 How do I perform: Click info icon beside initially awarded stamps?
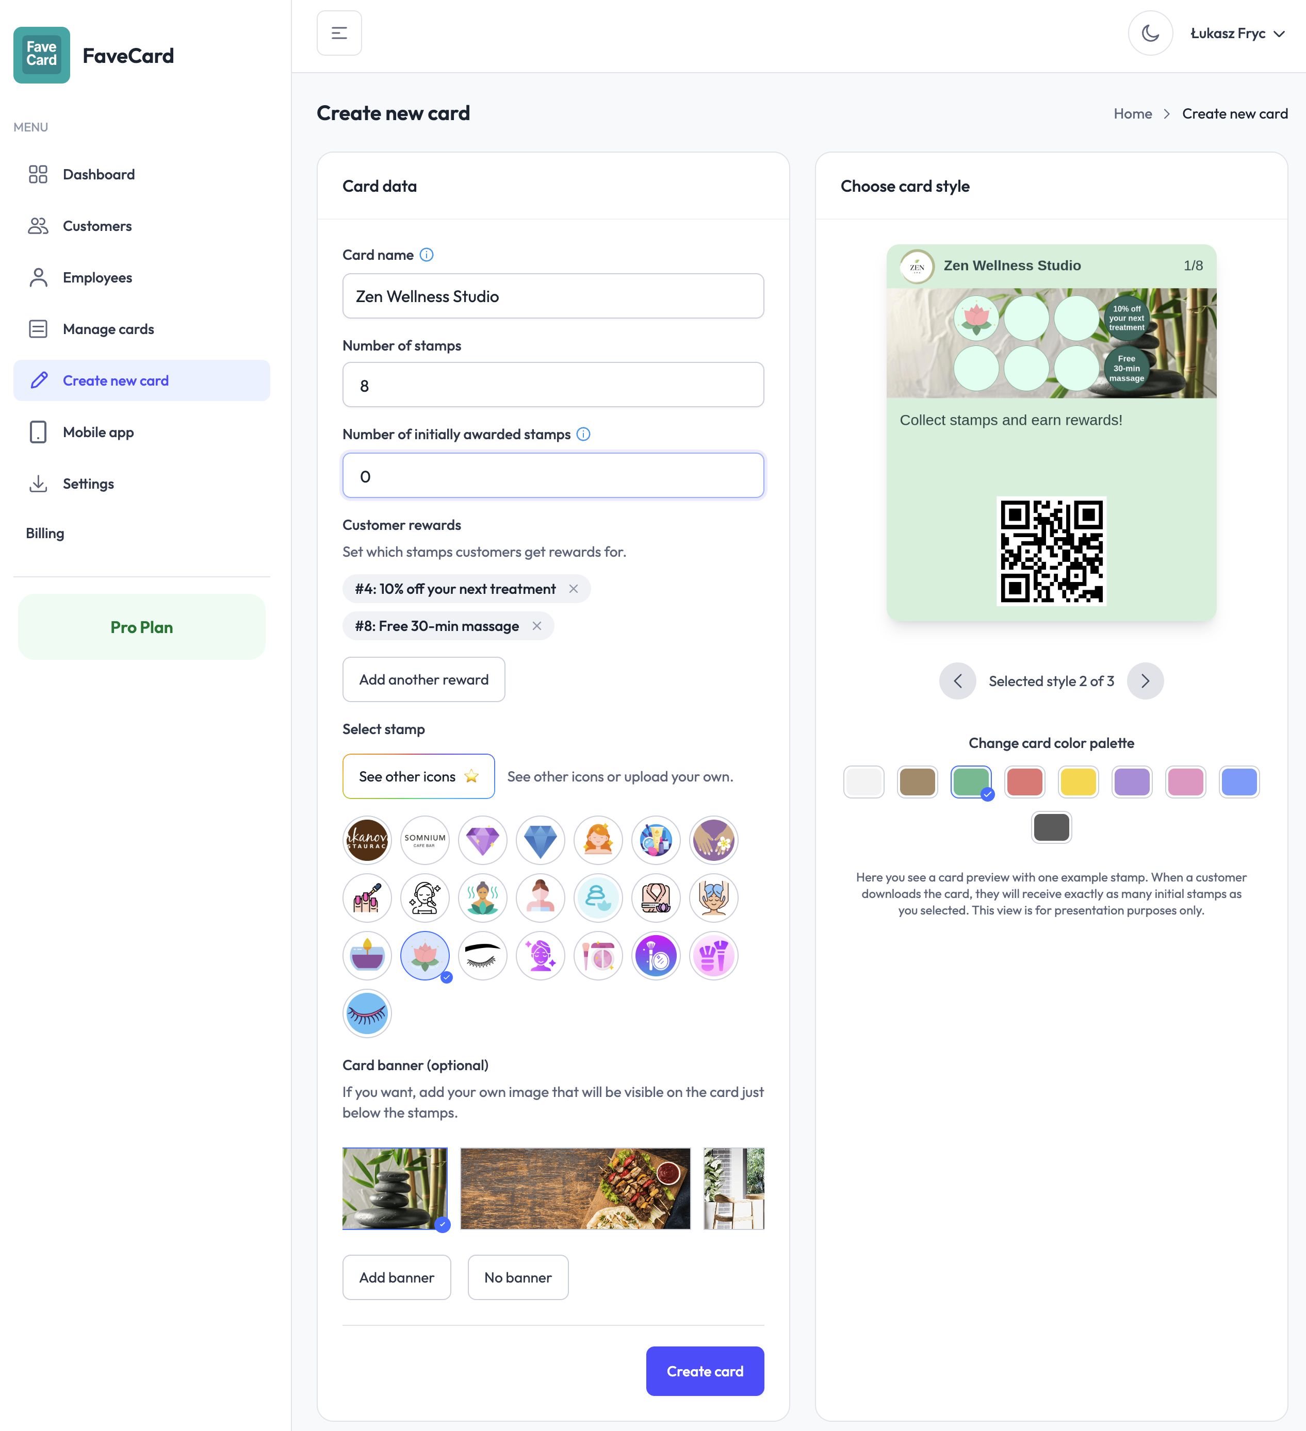point(583,435)
